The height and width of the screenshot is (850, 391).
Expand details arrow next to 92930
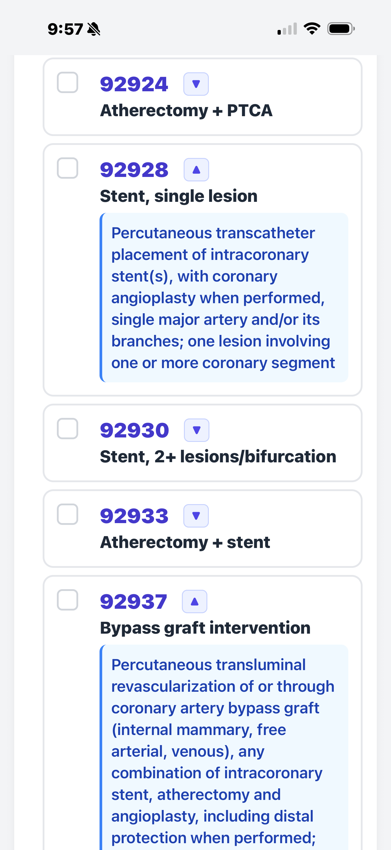pyautogui.click(x=196, y=430)
